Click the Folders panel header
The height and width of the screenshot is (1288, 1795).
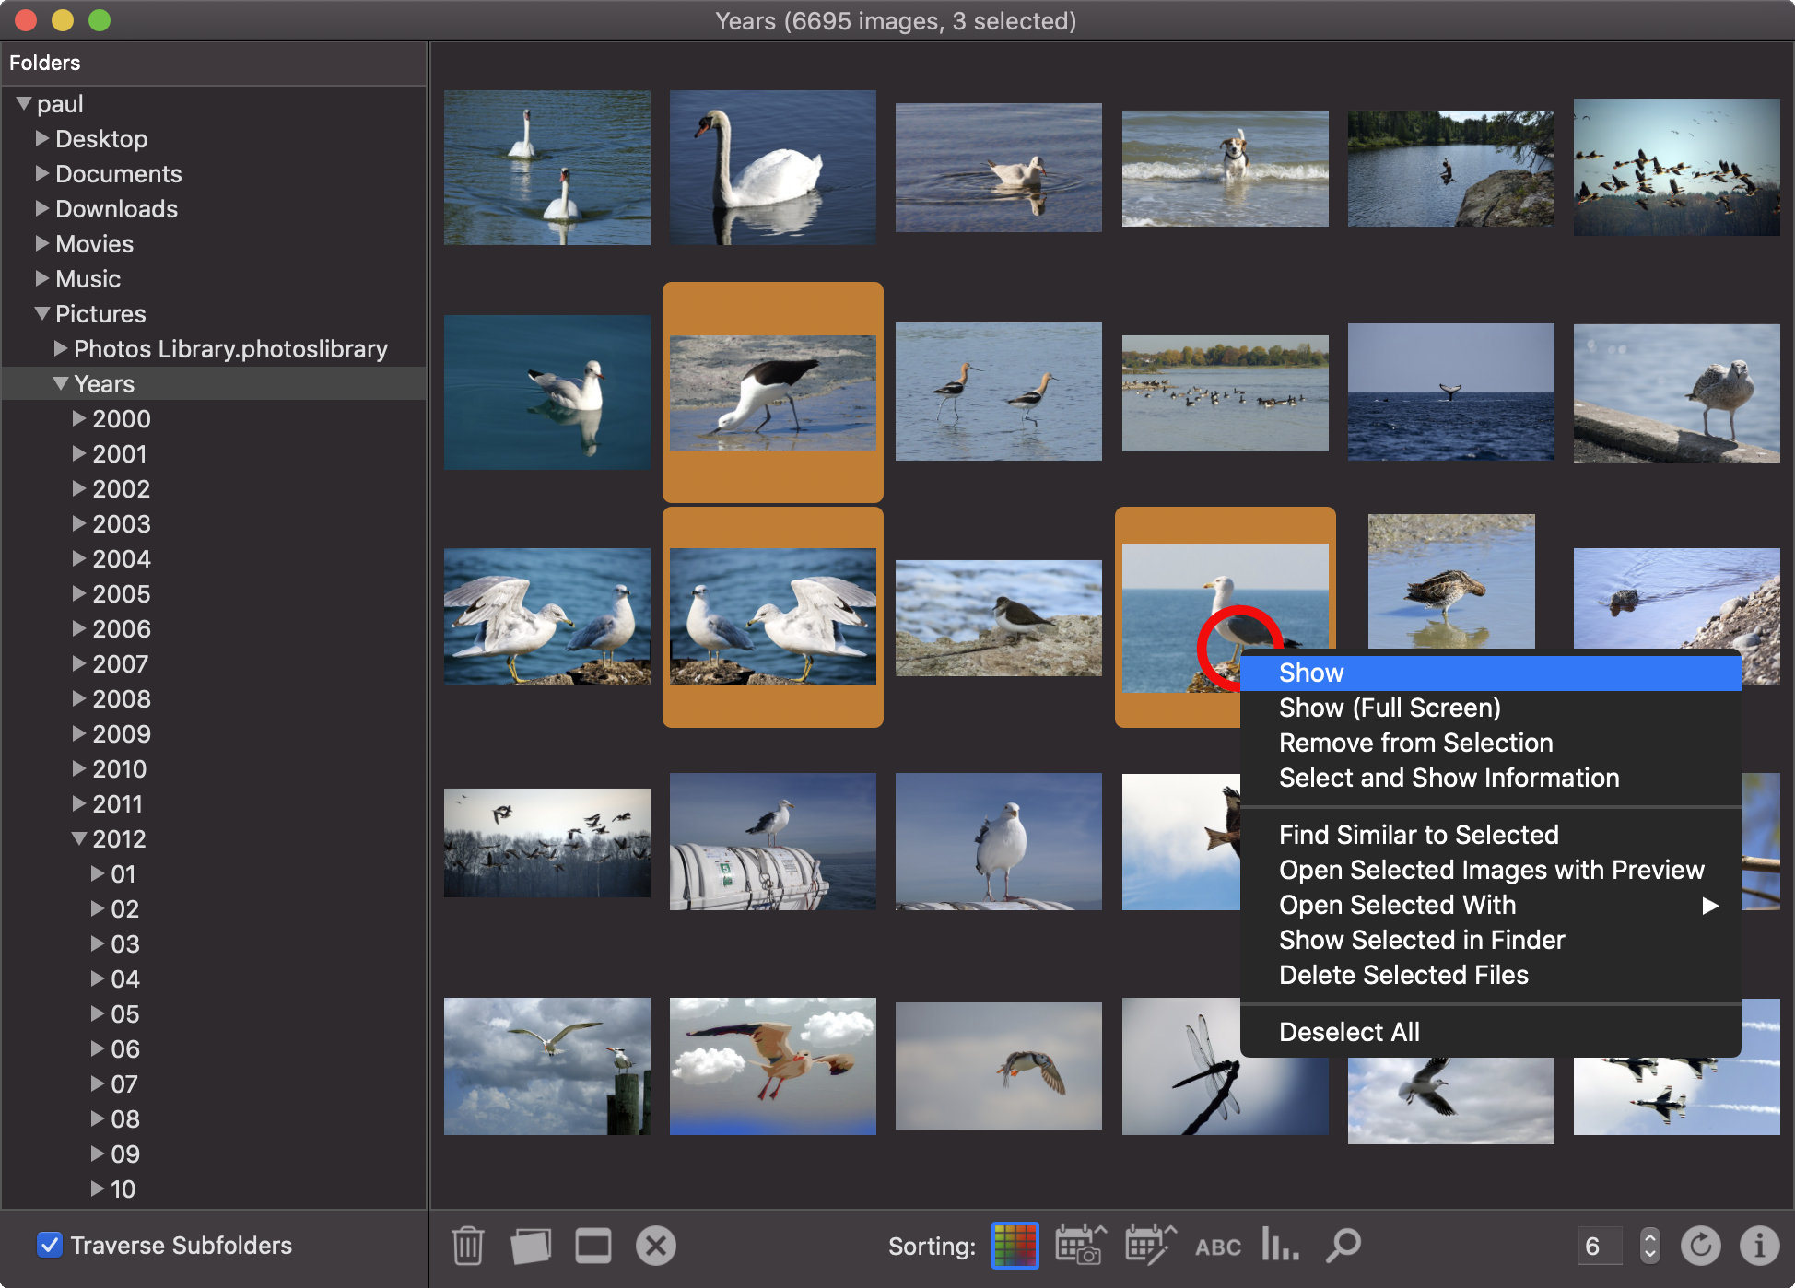point(214,63)
